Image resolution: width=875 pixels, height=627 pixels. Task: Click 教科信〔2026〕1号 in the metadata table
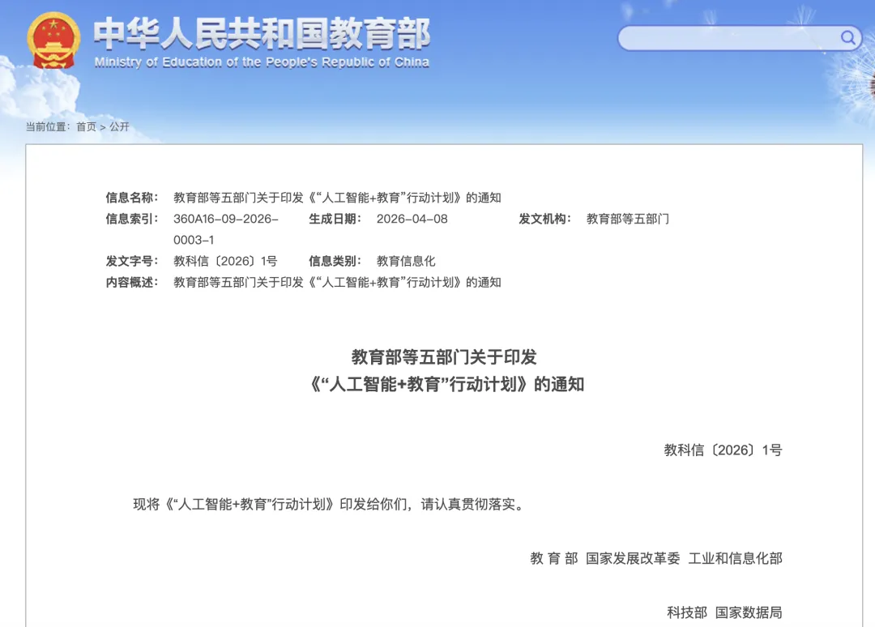click(x=225, y=261)
